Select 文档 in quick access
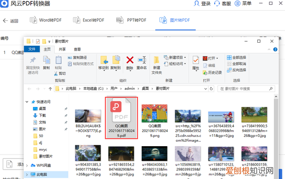The image size is (285, 179). point(40,122)
